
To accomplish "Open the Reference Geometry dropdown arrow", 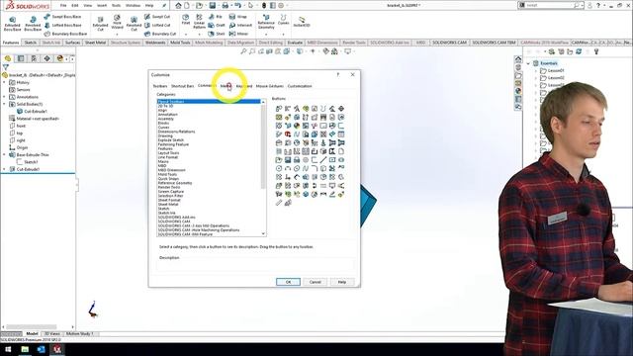I will (x=266, y=35).
